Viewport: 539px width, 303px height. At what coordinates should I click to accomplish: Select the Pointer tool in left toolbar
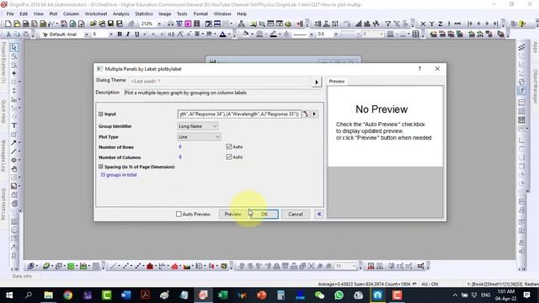(13, 47)
